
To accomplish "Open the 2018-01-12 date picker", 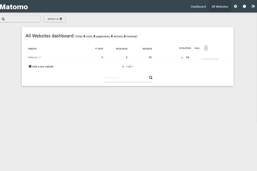I will point(54,19).
